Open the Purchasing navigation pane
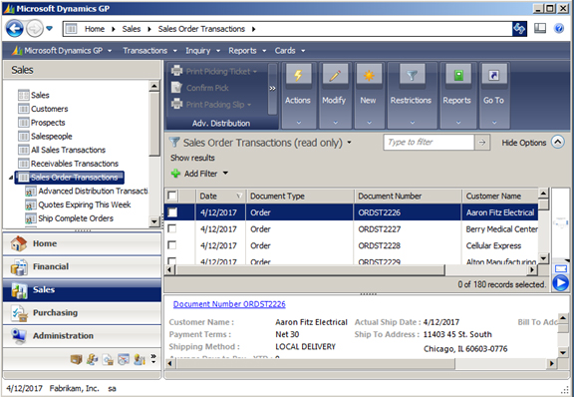 (x=82, y=313)
